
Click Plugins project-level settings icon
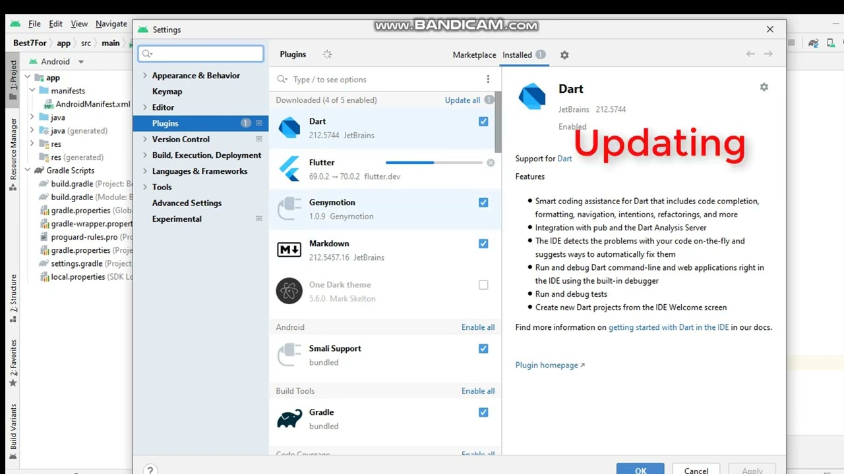click(x=259, y=123)
